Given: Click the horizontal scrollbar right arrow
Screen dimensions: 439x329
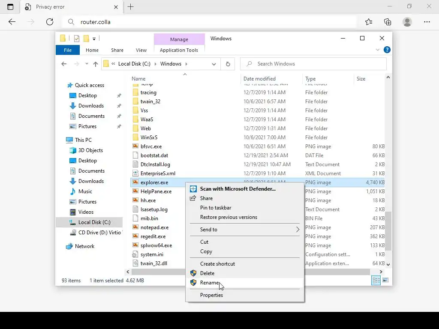Looking at the screenshot, I should (381, 272).
